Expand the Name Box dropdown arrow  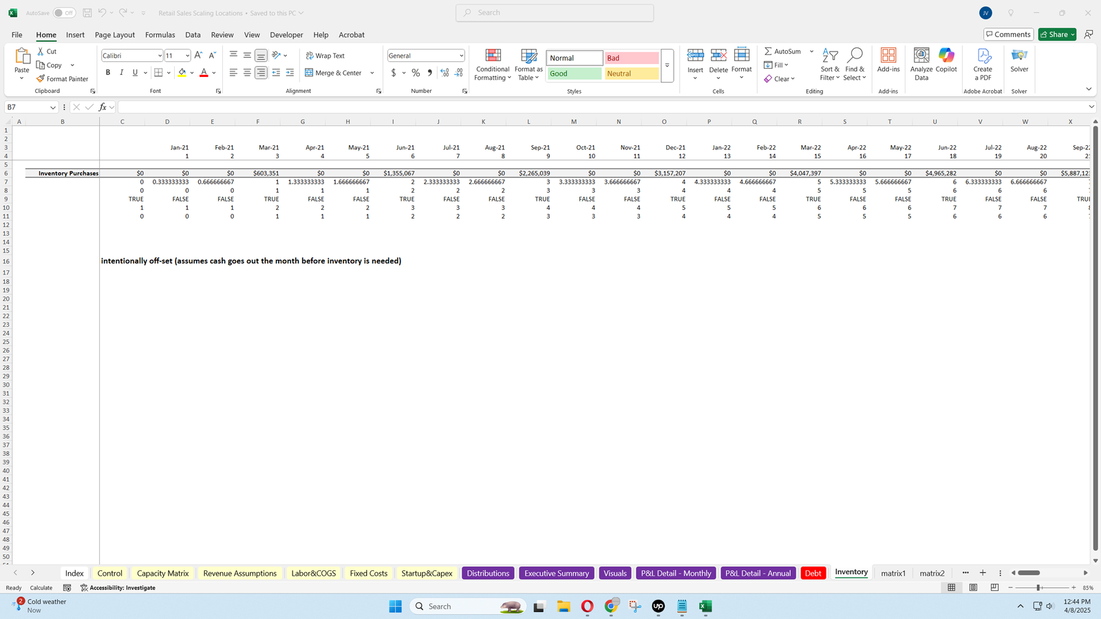pos(53,107)
